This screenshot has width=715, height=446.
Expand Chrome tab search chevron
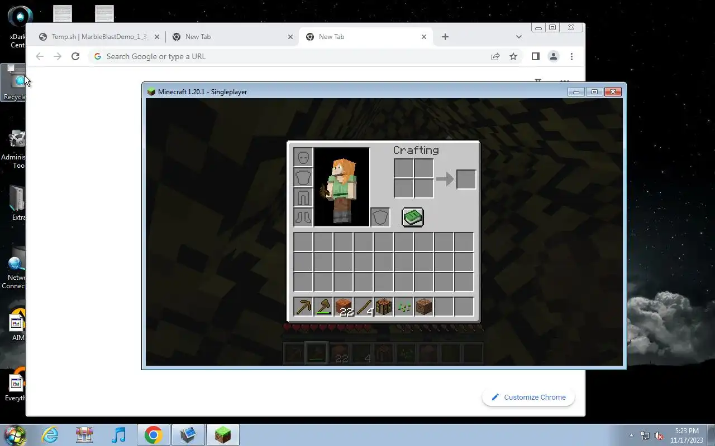pos(519,37)
